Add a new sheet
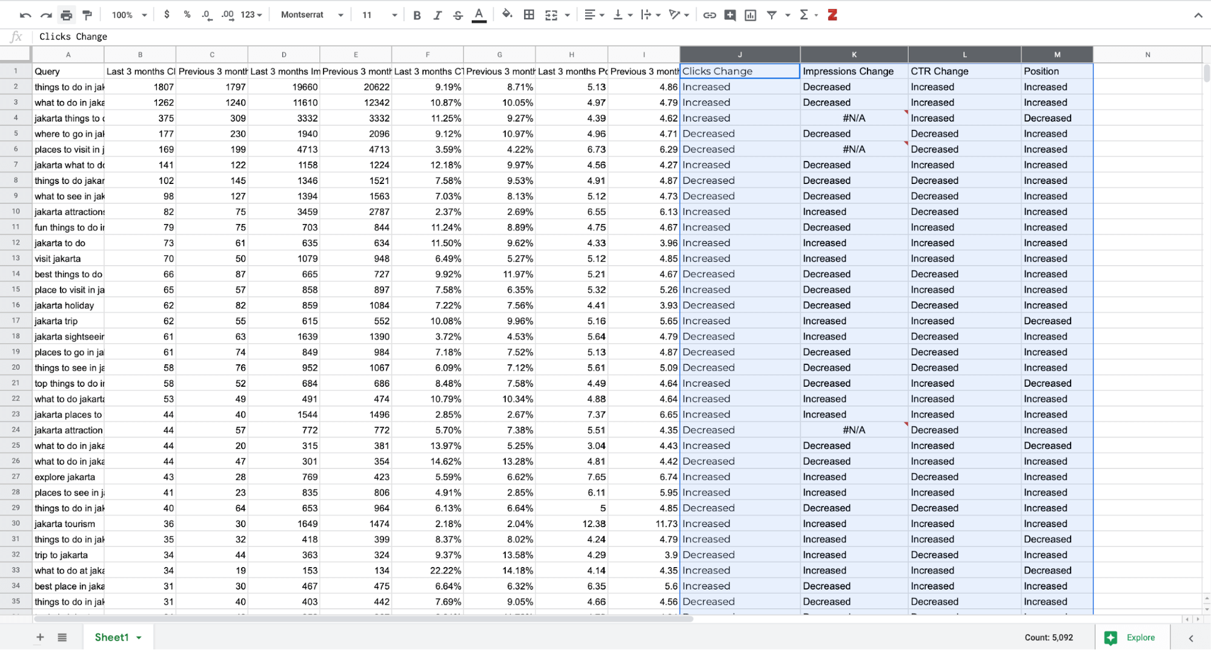This screenshot has height=650, width=1211. [x=40, y=637]
